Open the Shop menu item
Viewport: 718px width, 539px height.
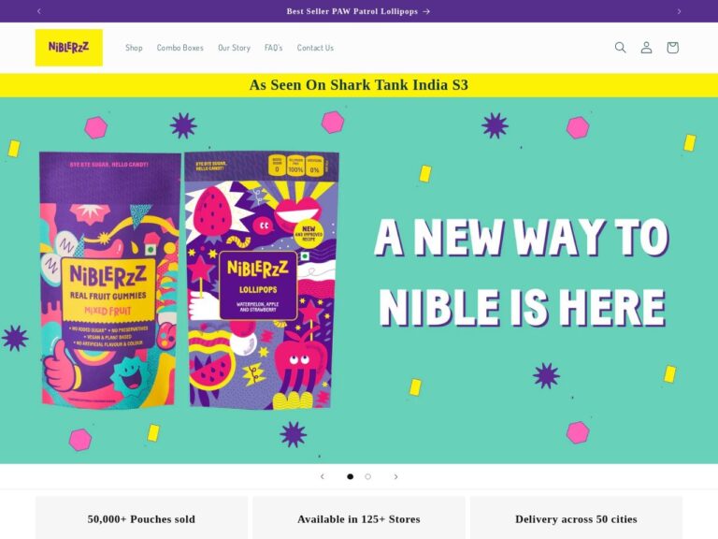tap(134, 48)
